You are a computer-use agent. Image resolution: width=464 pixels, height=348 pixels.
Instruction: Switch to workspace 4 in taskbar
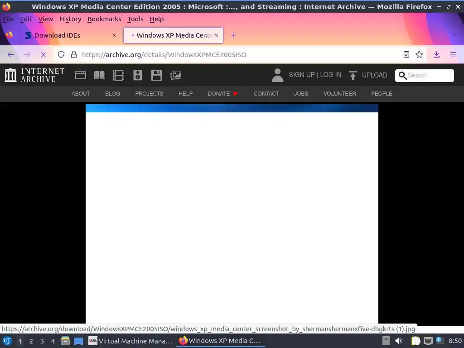coord(53,341)
